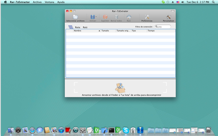Click the Raíz home icon
218x136 pixels.
click(129, 17)
